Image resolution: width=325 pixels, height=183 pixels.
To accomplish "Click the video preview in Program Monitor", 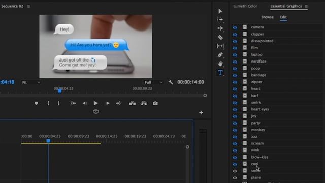I will 95,46.
